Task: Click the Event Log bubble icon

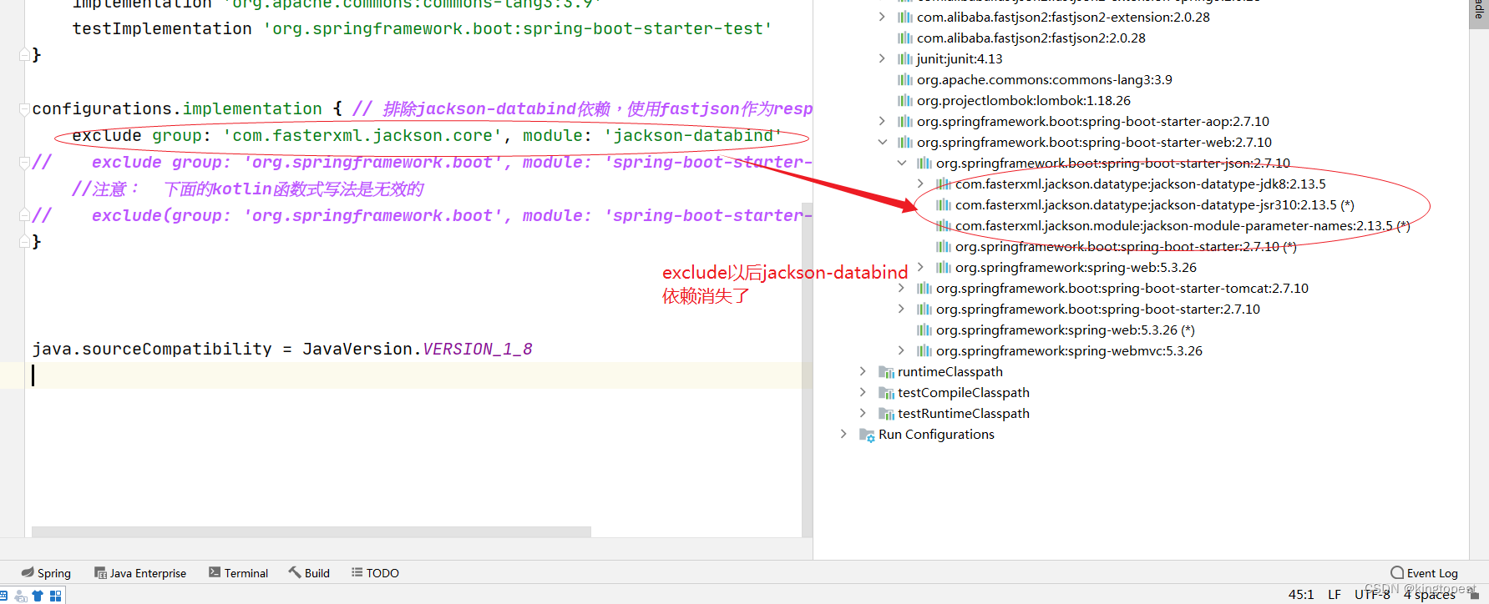Action: [1397, 572]
